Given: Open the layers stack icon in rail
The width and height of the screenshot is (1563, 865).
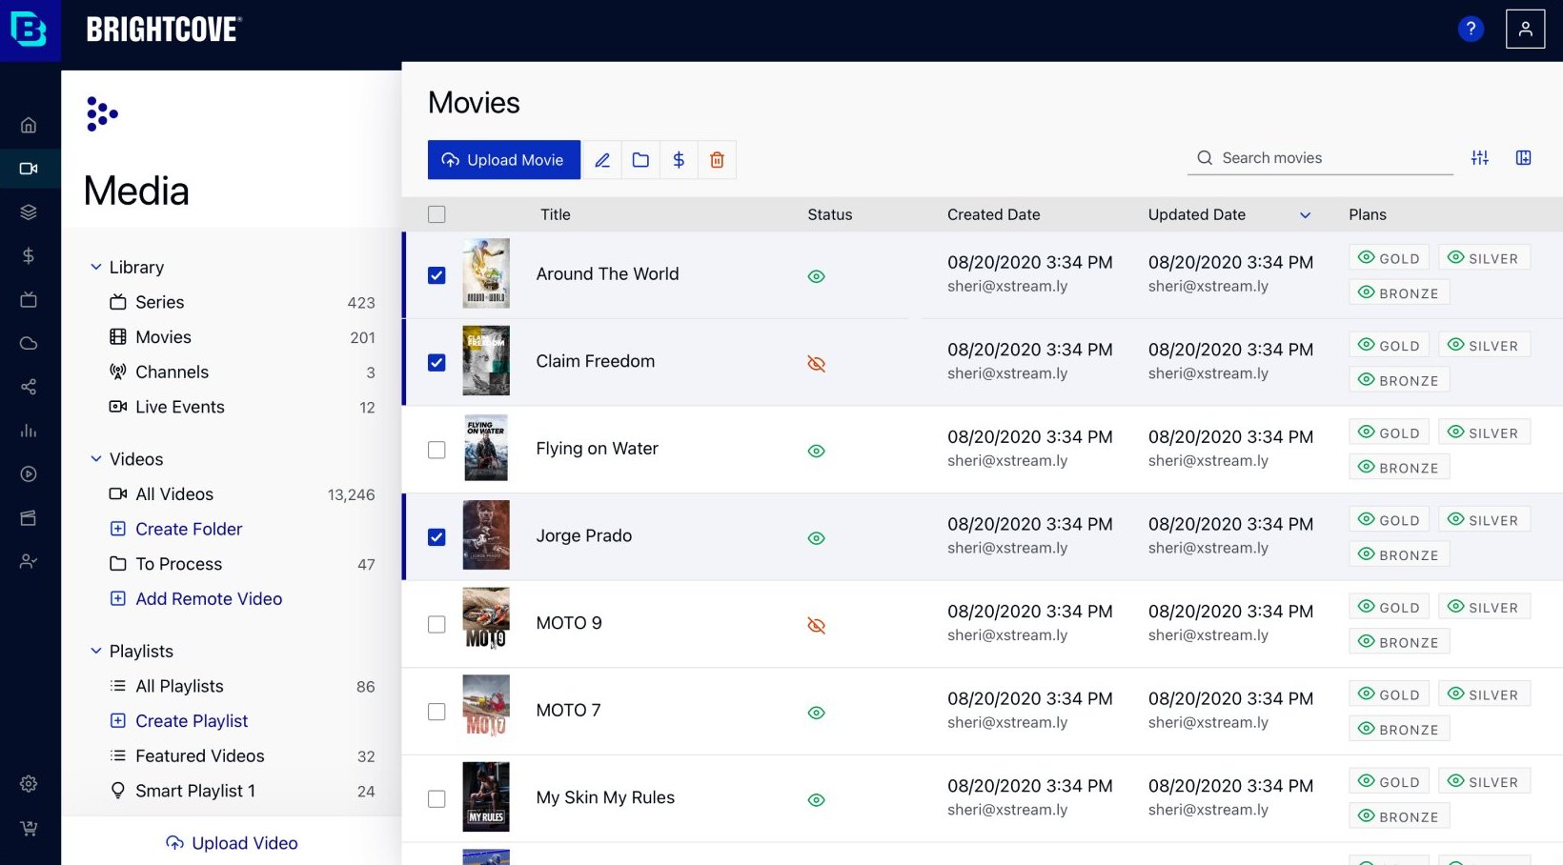Looking at the screenshot, I should coord(29,212).
